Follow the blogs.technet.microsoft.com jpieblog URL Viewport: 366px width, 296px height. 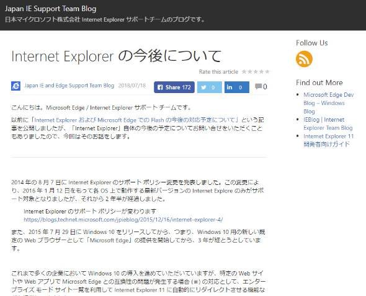coord(123,220)
